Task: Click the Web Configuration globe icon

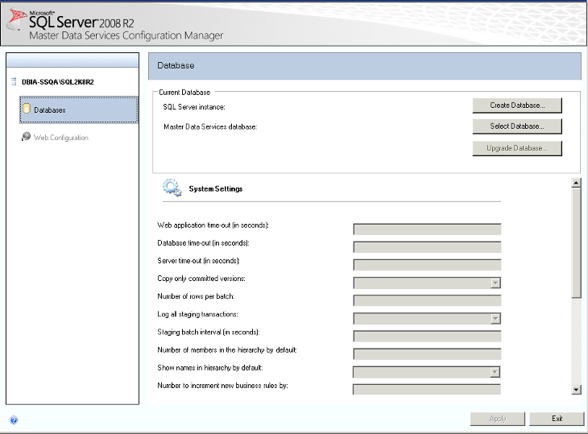Action: pyautogui.click(x=26, y=136)
